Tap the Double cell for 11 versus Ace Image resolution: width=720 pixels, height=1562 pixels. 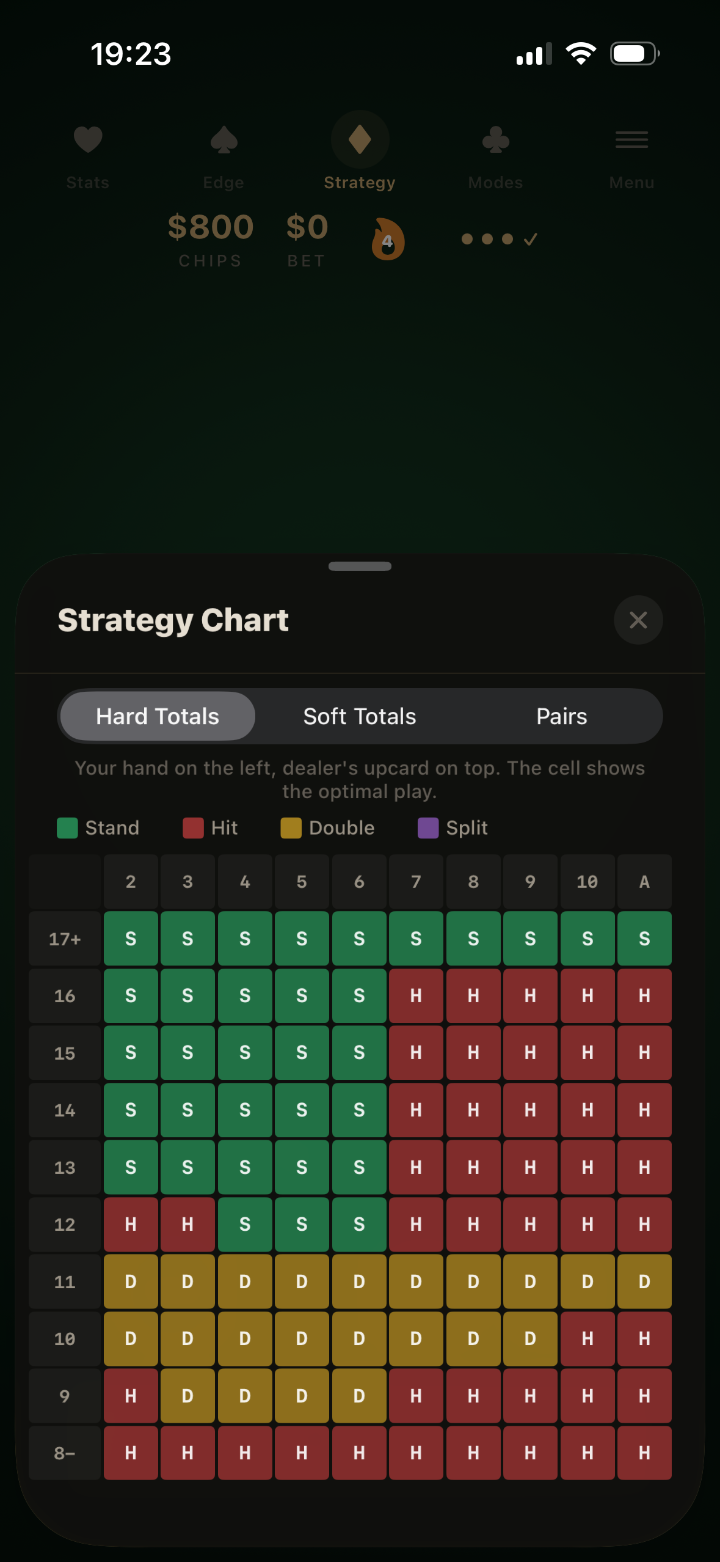tap(644, 1281)
